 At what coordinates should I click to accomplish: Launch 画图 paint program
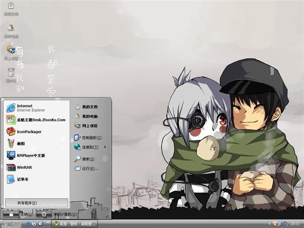(37, 143)
